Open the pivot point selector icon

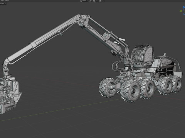91,1
